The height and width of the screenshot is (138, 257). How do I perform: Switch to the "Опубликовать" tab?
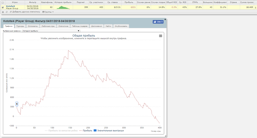121,26
